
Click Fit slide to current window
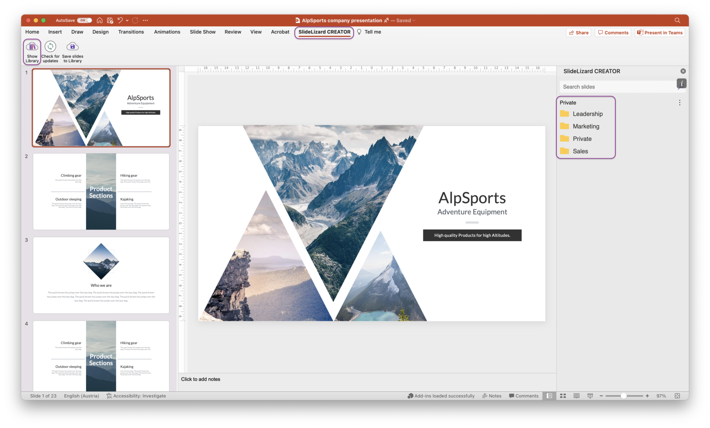click(677, 396)
